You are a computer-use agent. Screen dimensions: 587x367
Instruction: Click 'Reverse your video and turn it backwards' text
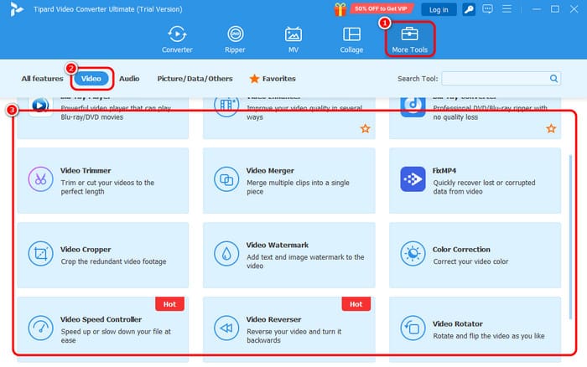[293, 336]
